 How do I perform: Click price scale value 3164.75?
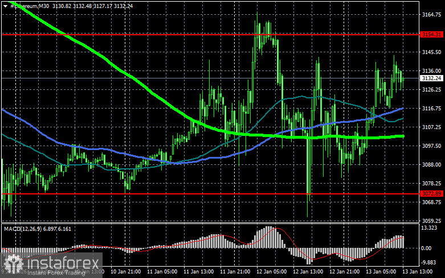431,15
